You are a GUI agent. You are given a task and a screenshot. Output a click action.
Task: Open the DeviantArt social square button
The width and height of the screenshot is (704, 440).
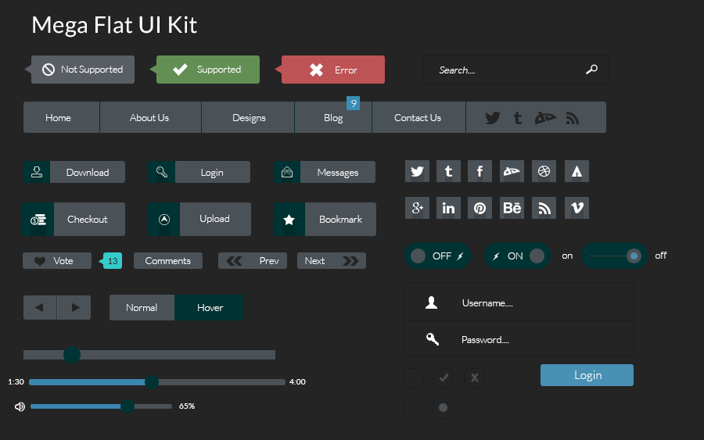point(512,171)
